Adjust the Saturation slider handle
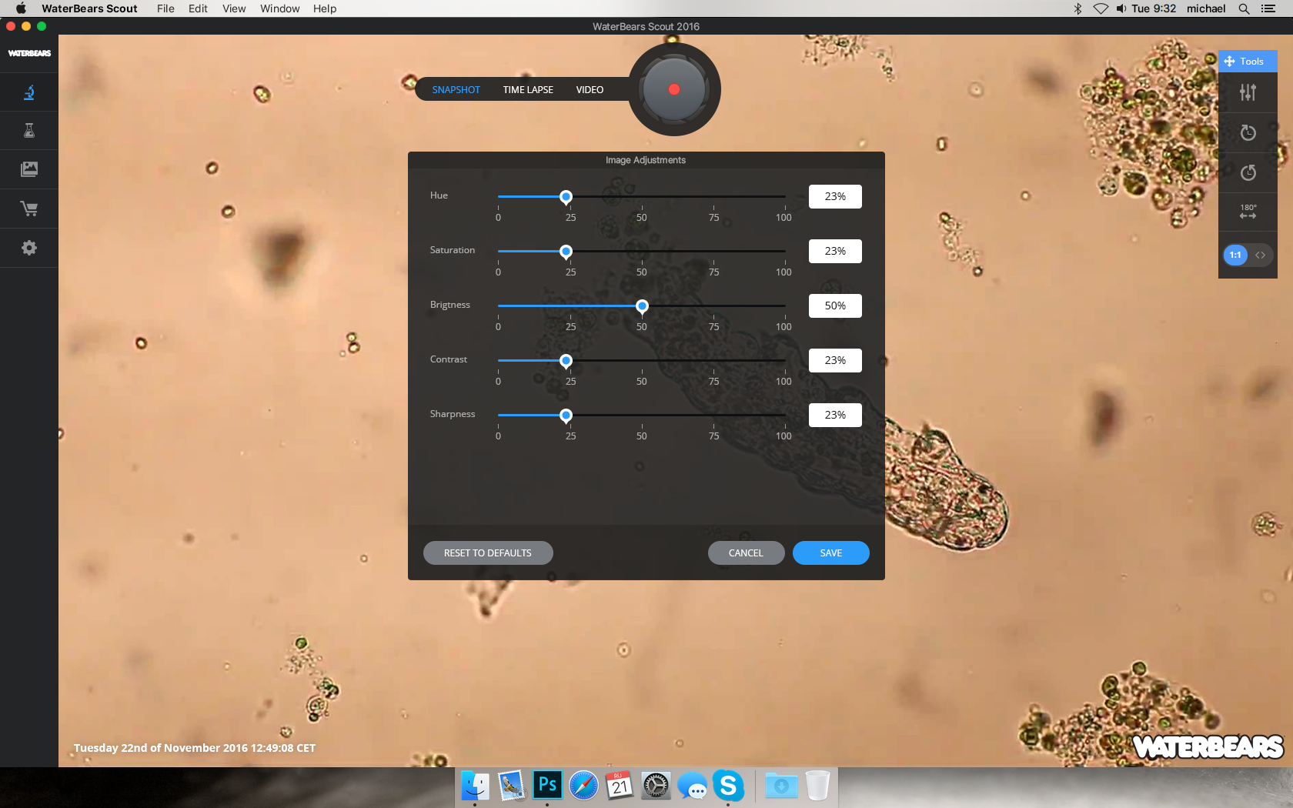This screenshot has height=808, width=1293. (x=566, y=252)
